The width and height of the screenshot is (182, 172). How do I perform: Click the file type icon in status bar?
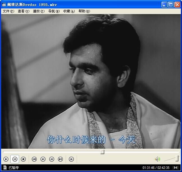(5, 168)
